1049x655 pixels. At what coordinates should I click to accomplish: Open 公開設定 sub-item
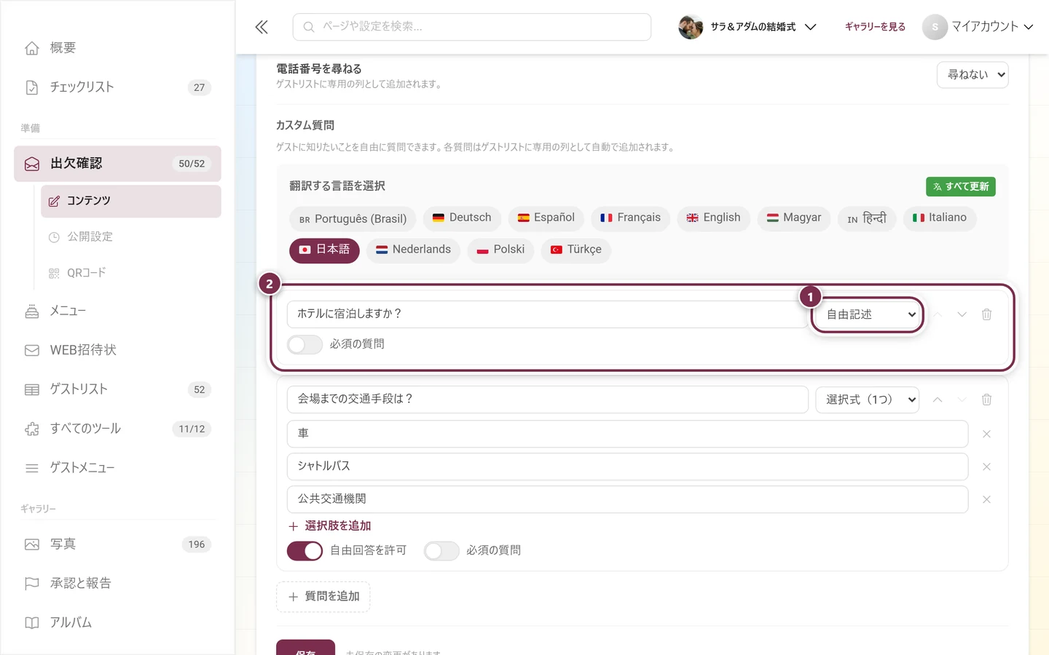(x=131, y=237)
